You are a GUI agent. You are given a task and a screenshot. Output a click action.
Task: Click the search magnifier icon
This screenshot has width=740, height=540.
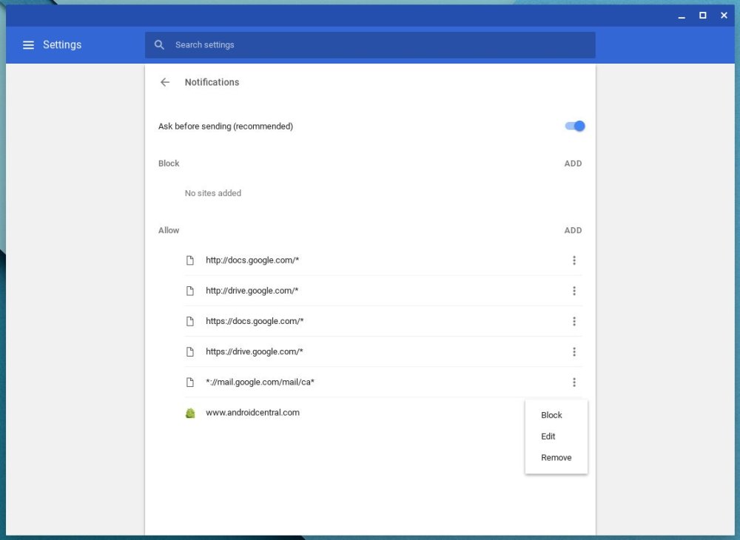(160, 45)
